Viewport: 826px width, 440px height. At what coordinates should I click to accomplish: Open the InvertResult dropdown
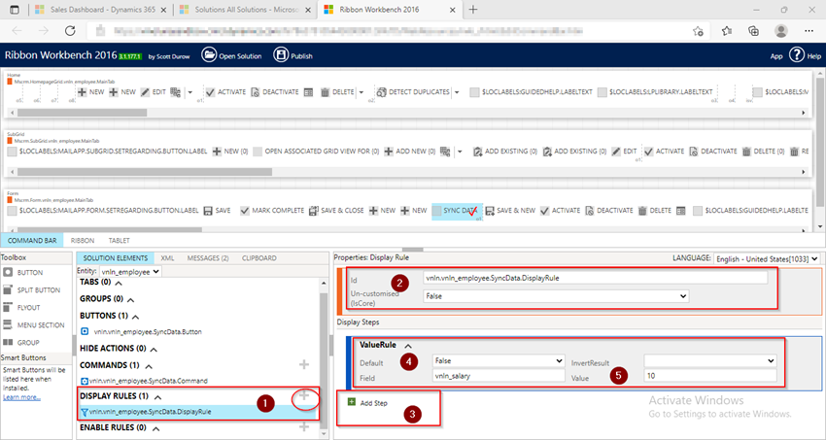click(x=710, y=361)
